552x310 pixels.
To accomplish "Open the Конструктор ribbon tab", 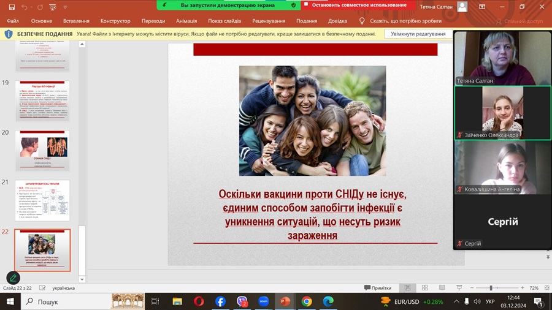I will click(115, 21).
